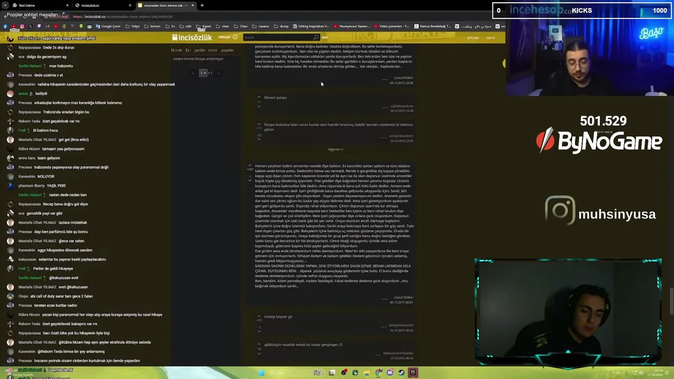Image resolution: width=674 pixels, height=379 pixels.
Task: Expand 'diğerleri 5' hidden entries
Action: [335, 149]
